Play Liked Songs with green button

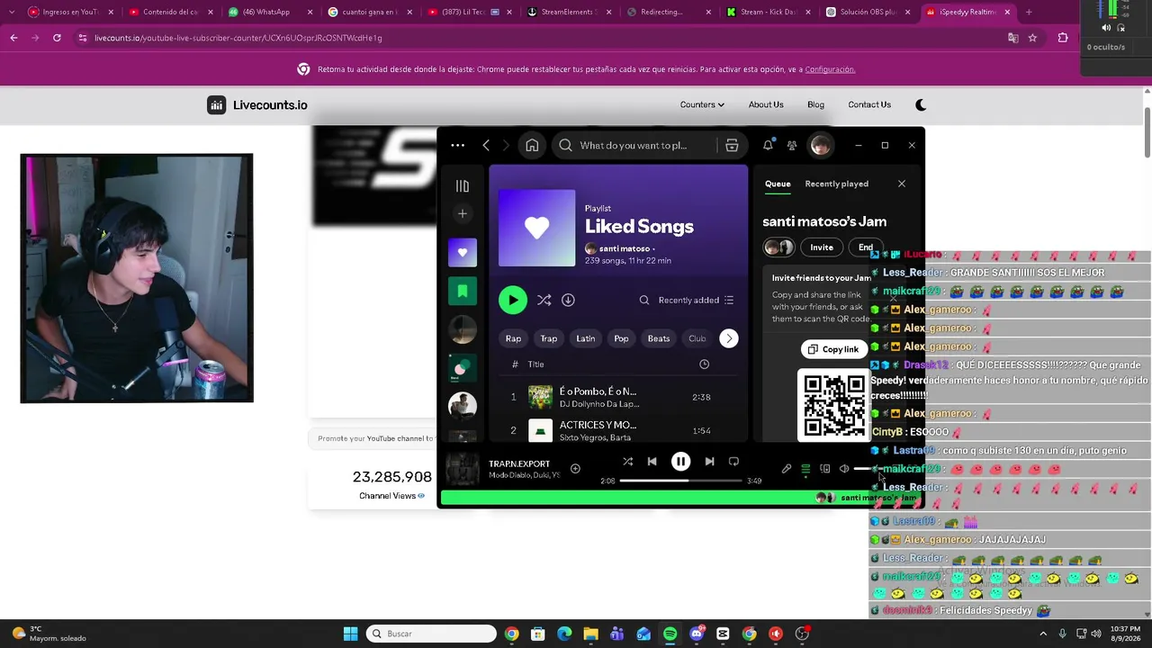[x=513, y=300]
